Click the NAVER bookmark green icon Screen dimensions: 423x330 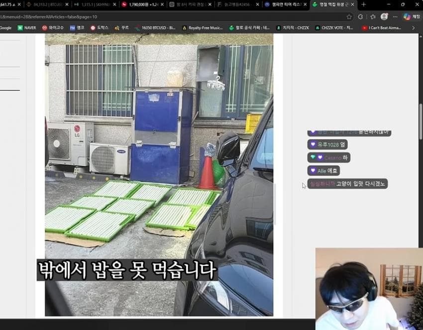[x=20, y=28]
